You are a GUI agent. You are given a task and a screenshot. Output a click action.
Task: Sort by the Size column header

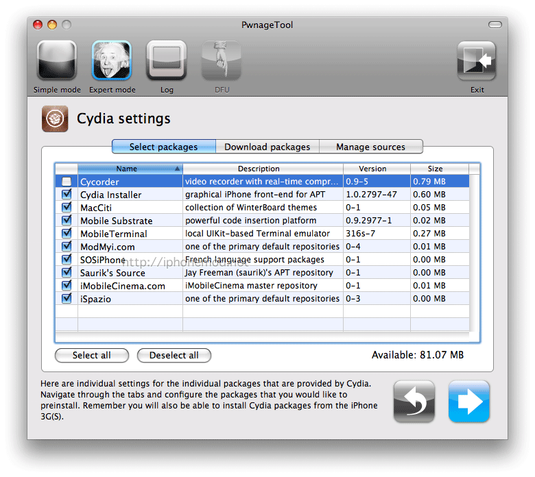pos(440,169)
